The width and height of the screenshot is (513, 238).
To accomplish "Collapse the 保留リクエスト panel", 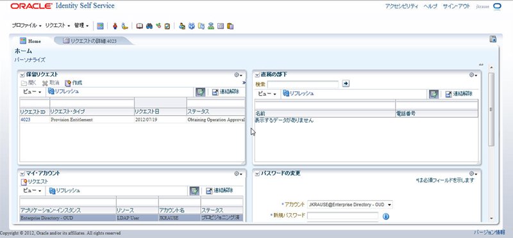I will [22, 75].
